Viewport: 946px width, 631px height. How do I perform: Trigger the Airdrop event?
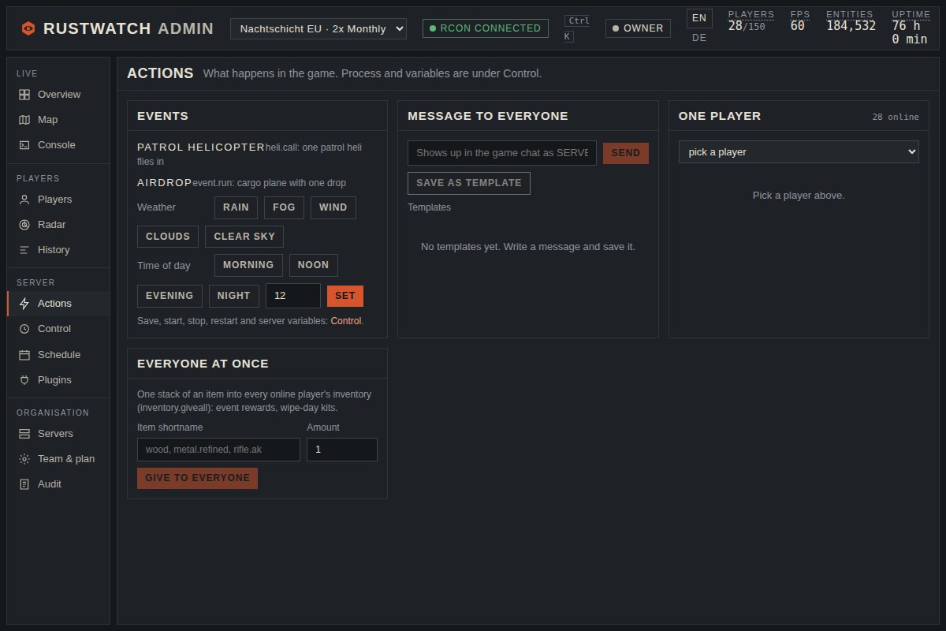[x=165, y=182]
